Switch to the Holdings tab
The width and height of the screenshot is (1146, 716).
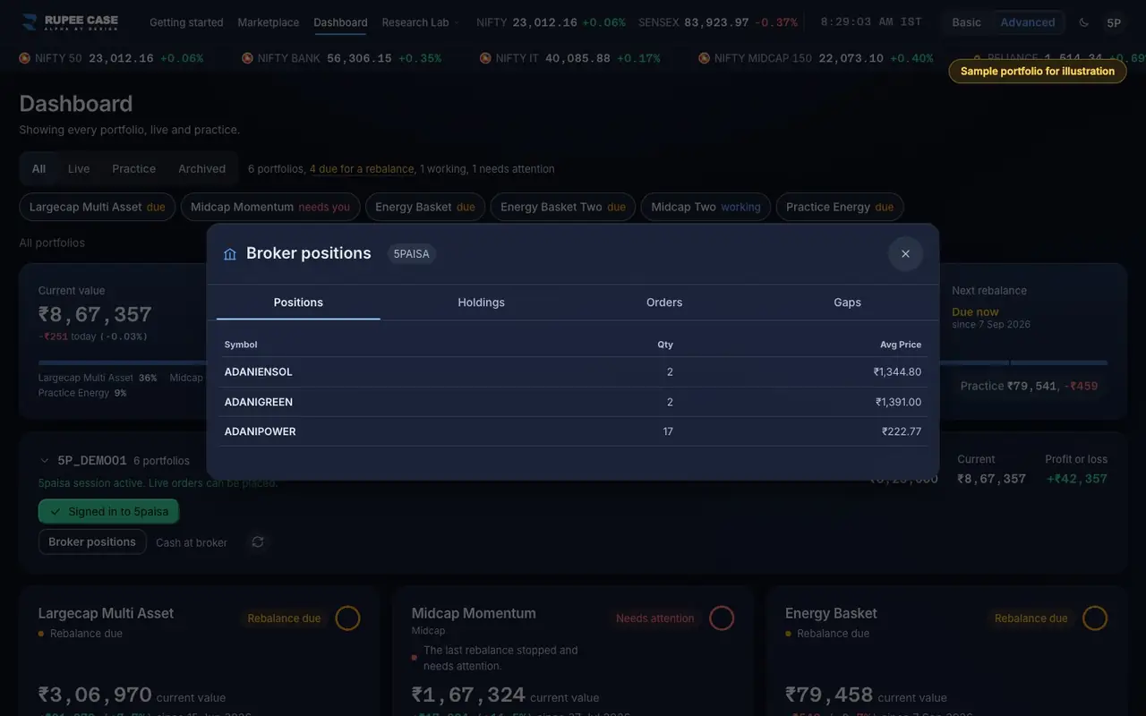[x=481, y=303]
